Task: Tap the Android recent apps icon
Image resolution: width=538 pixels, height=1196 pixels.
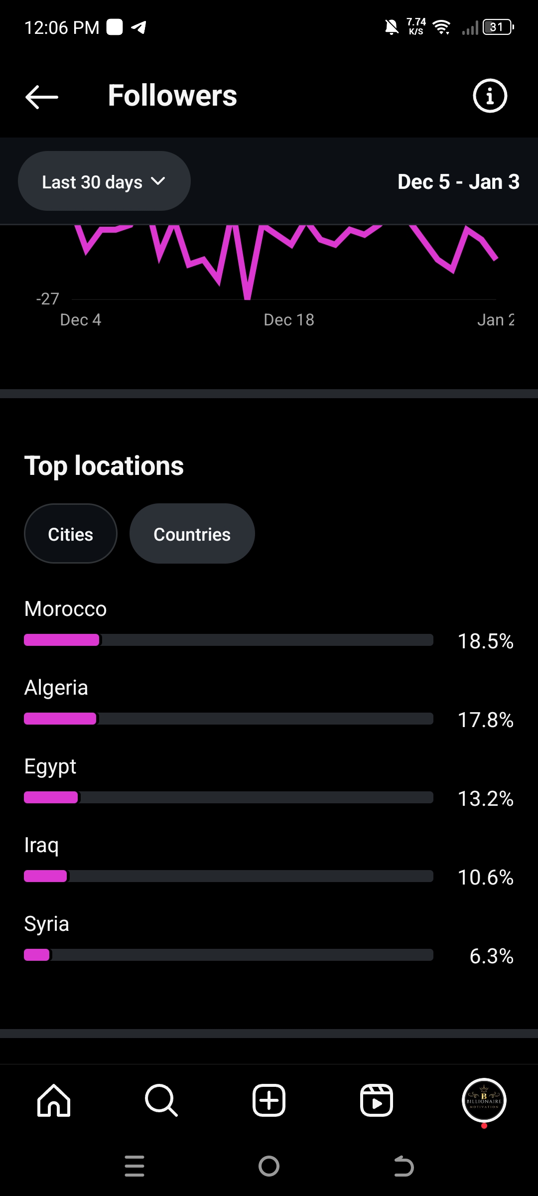Action: tap(134, 1166)
